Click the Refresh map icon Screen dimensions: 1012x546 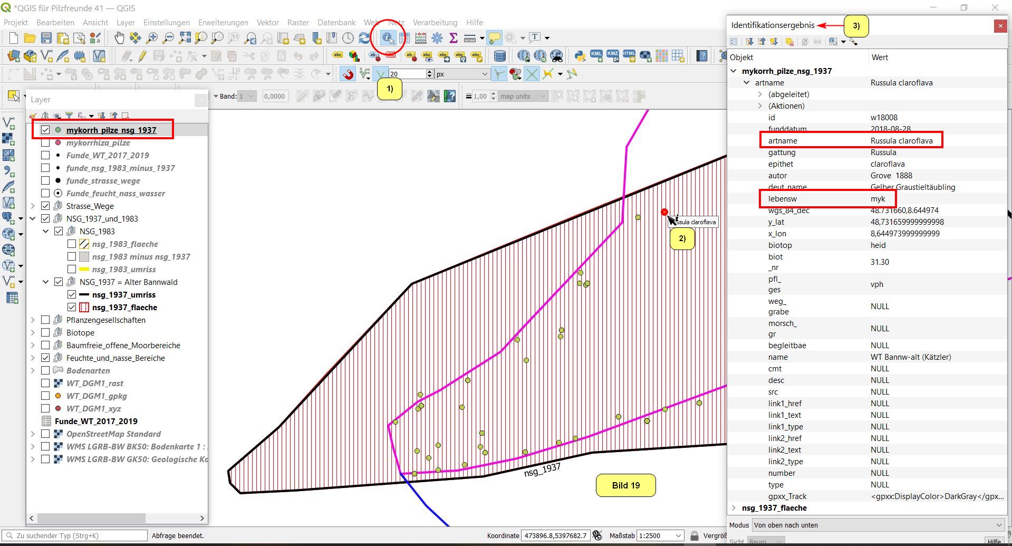[364, 38]
